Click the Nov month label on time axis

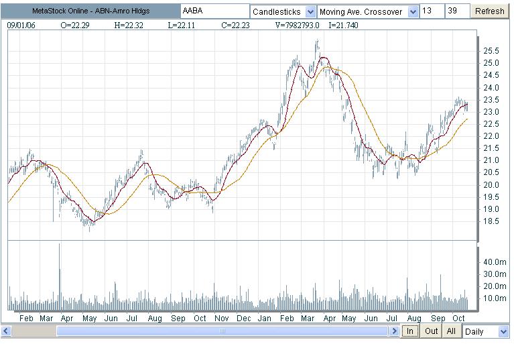[222, 319]
